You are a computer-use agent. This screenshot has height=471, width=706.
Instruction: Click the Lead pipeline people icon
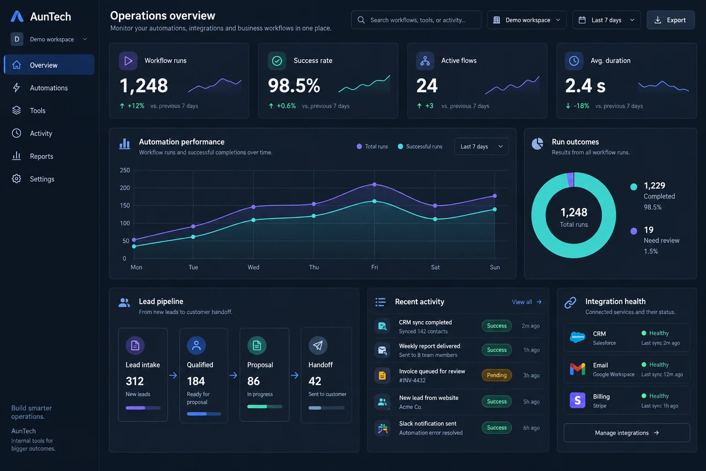125,303
